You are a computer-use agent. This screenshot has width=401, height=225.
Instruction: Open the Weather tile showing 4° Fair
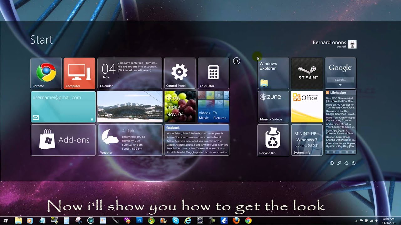[130, 140]
